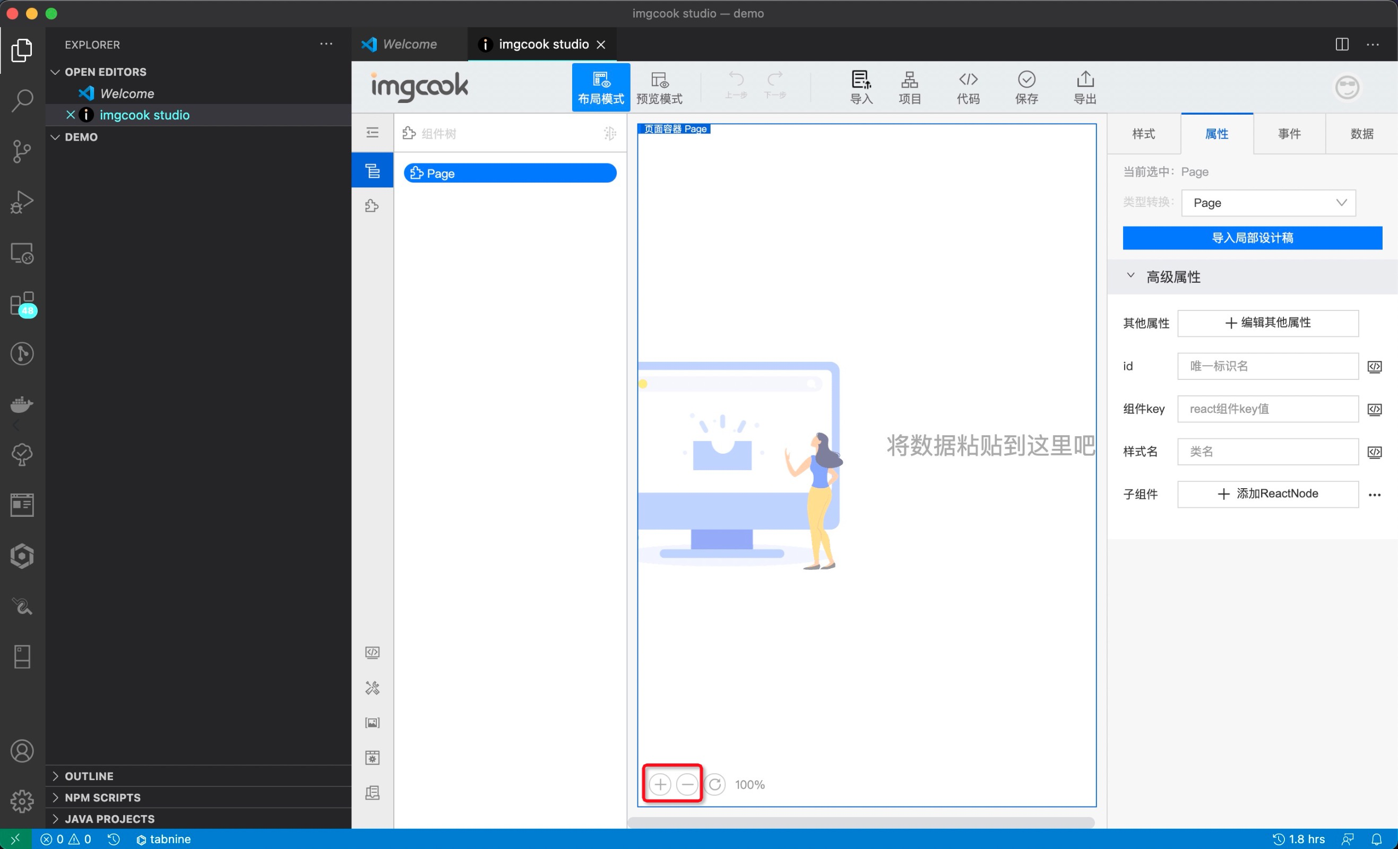Open the Source Control view
The height and width of the screenshot is (849, 1398).
(22, 151)
